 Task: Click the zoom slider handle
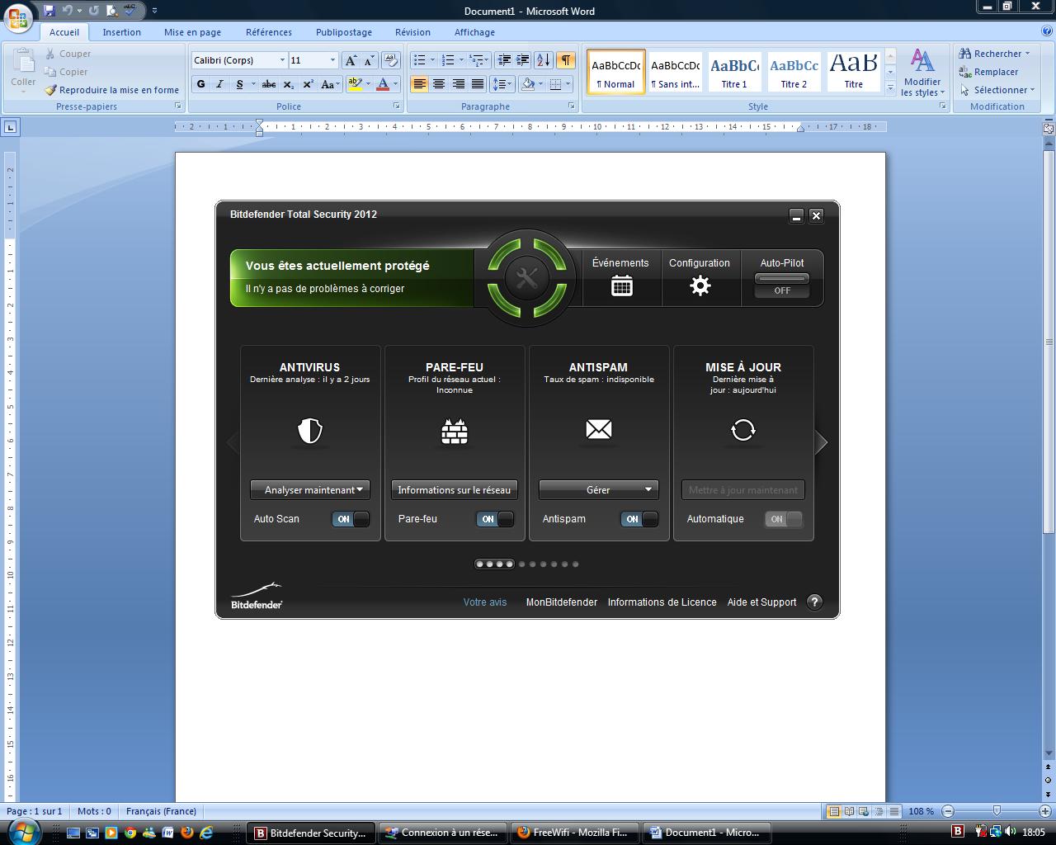(x=997, y=811)
